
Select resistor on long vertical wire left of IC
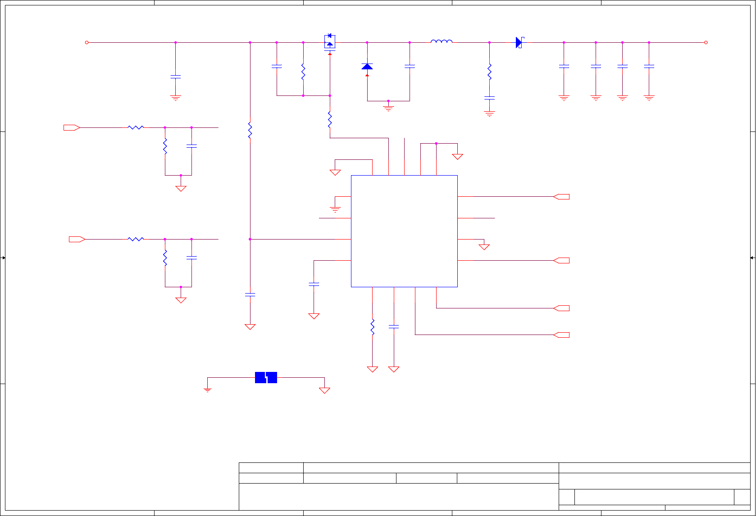pyautogui.click(x=250, y=130)
